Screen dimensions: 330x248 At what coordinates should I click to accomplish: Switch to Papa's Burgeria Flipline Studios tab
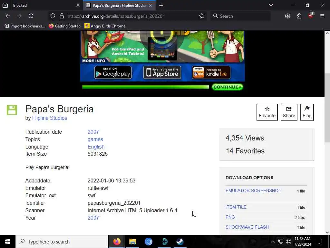pos(119,5)
